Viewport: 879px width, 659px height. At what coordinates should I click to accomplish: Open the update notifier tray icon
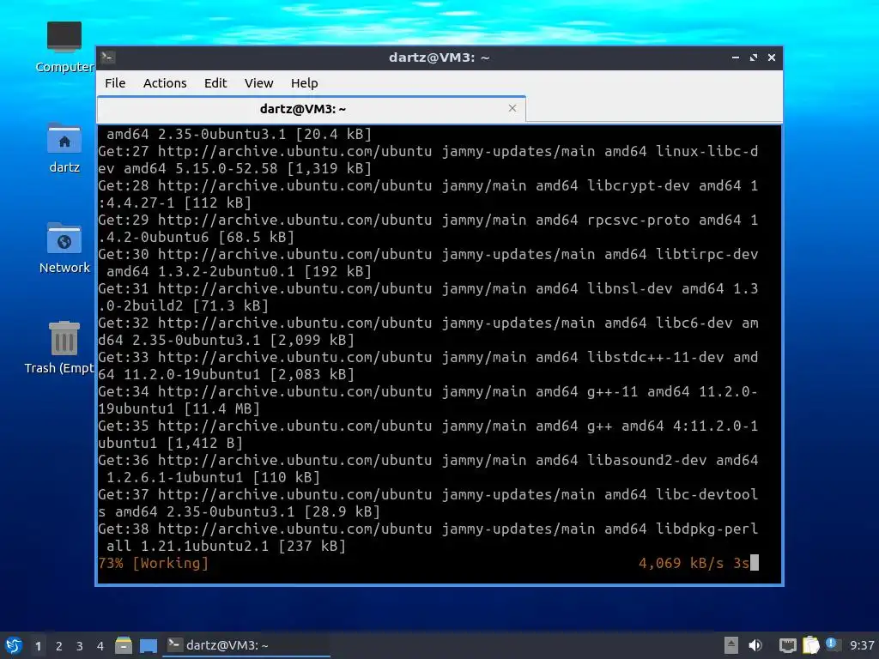pyautogui.click(x=833, y=644)
